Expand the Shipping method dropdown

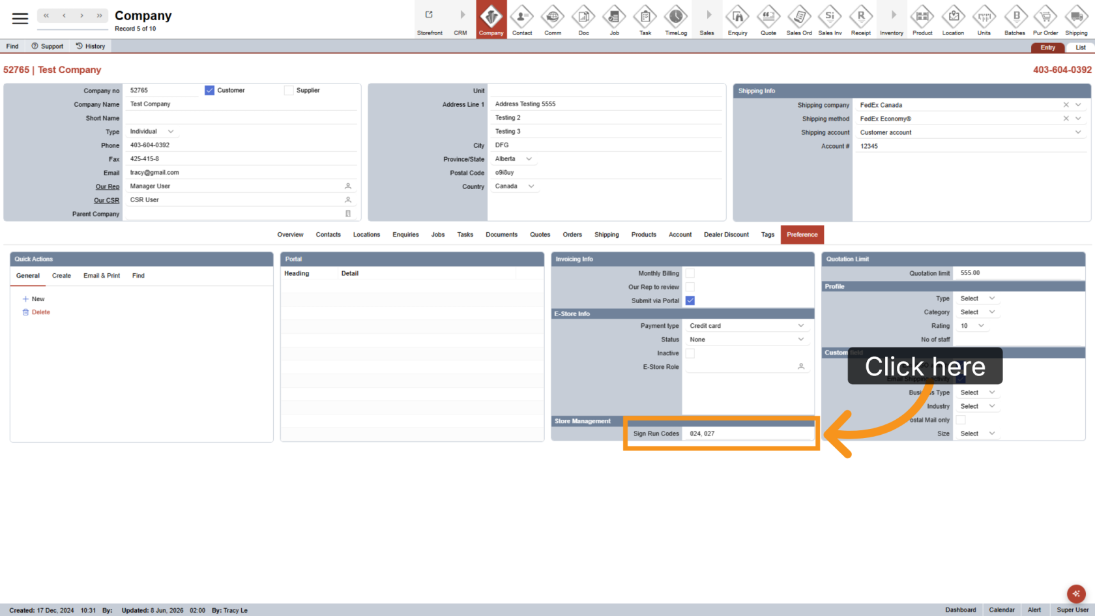click(x=1078, y=119)
